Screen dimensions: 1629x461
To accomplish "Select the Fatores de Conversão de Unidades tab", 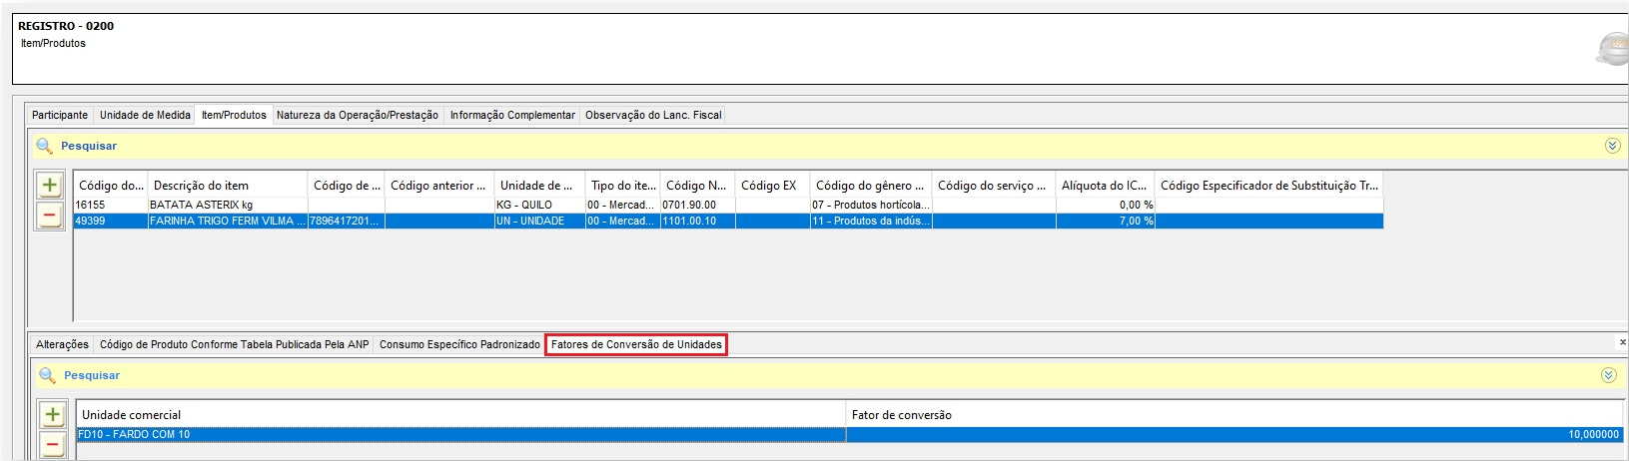I will 636,344.
